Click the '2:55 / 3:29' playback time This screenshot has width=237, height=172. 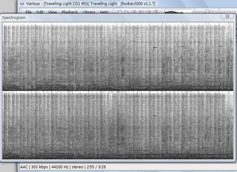click(x=96, y=167)
